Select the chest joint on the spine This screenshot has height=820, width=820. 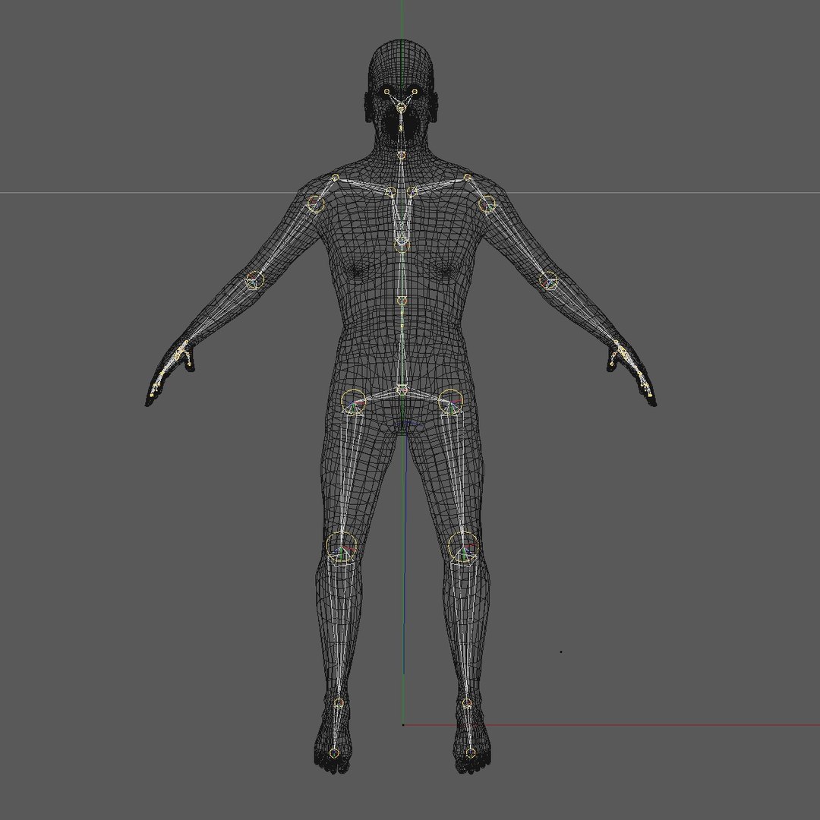click(x=401, y=244)
